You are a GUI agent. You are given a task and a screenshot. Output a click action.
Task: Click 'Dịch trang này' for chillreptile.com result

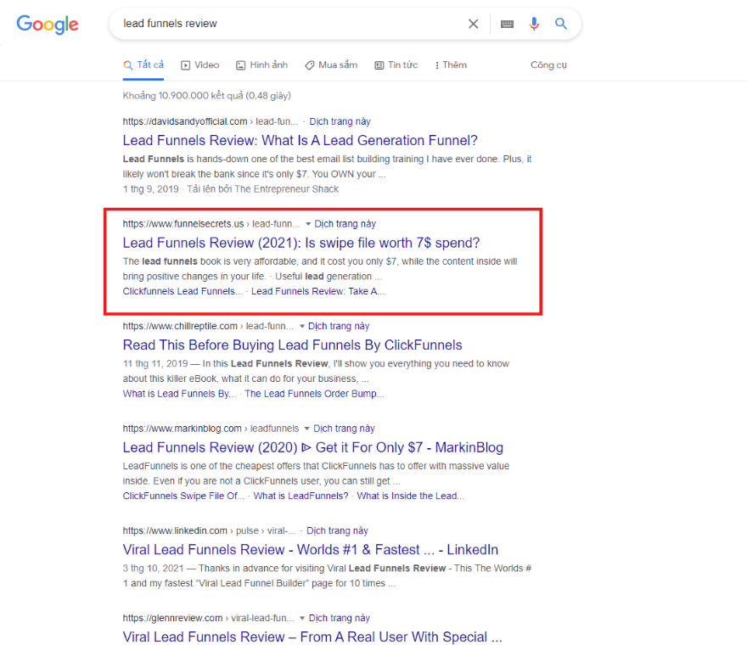pyautogui.click(x=339, y=326)
